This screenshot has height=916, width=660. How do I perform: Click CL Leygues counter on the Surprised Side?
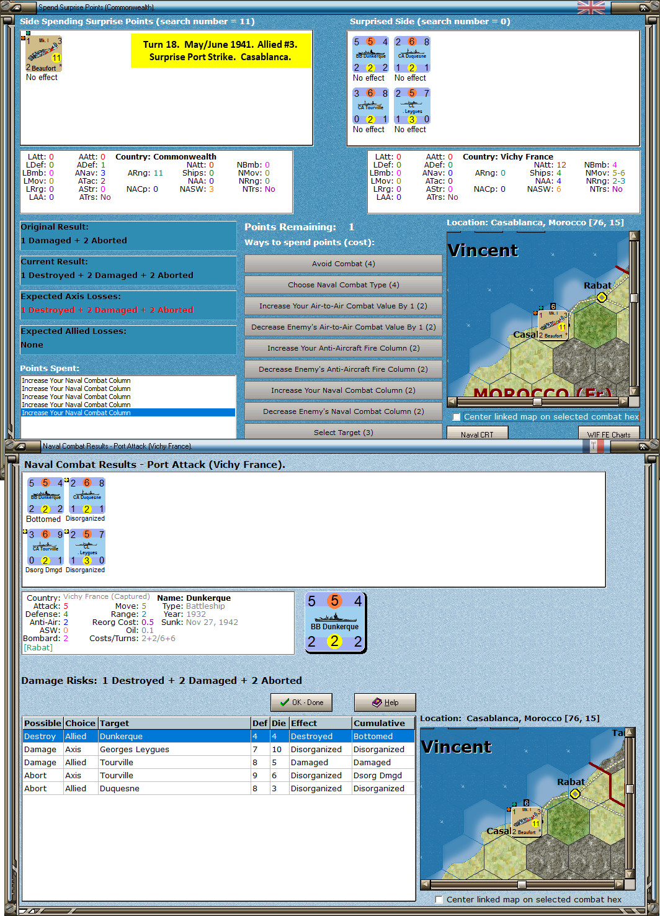coord(412,106)
